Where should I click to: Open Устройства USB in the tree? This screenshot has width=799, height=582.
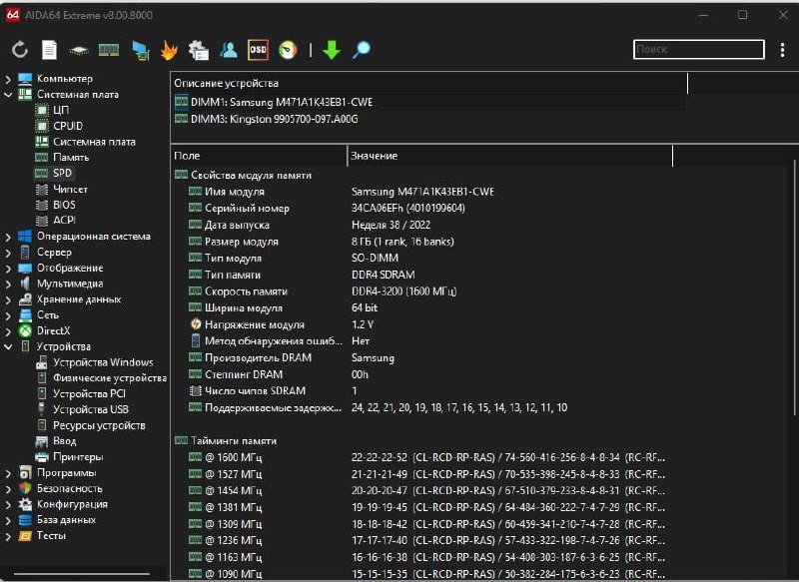click(x=90, y=409)
